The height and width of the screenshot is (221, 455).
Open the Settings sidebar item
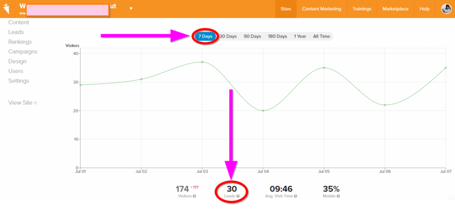19,80
